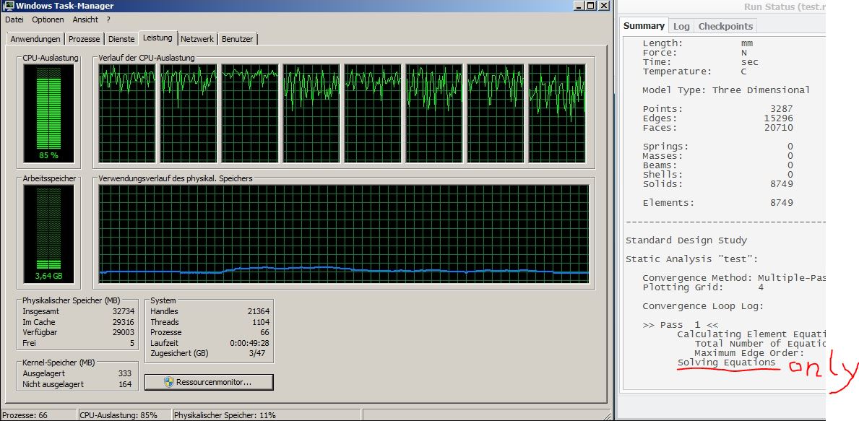Switch to the Prozesse tab
Screen dimensions: 859x421
pos(85,39)
